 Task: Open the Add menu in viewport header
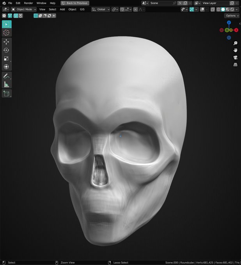tap(62, 9)
